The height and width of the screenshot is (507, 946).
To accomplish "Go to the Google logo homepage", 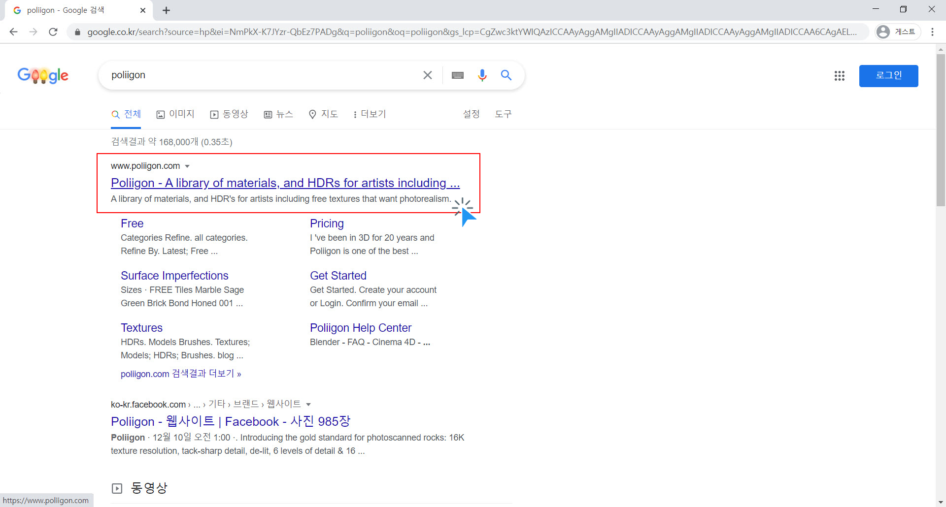I will click(x=43, y=75).
